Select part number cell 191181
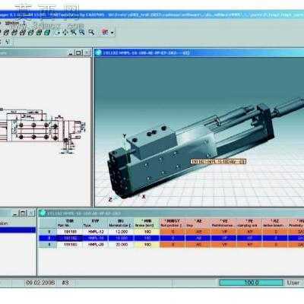 (69, 232)
